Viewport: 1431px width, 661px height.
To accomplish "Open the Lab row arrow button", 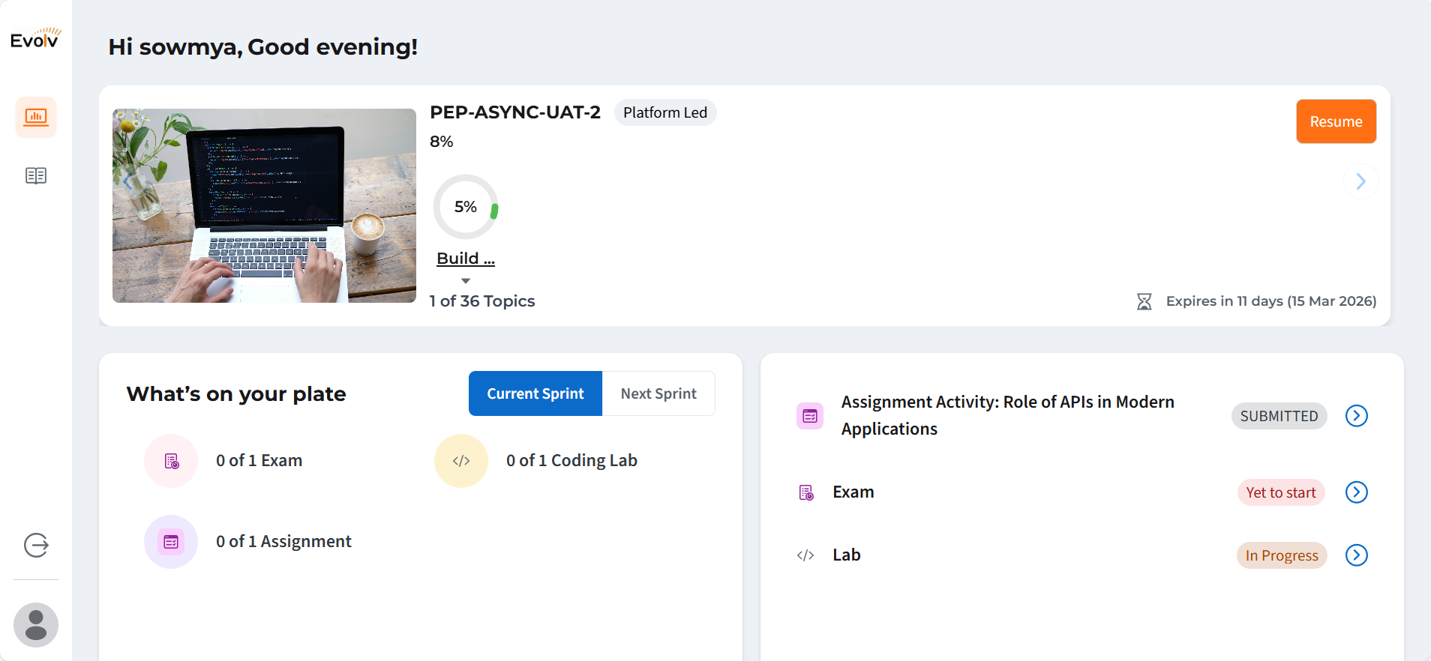I will [x=1356, y=555].
